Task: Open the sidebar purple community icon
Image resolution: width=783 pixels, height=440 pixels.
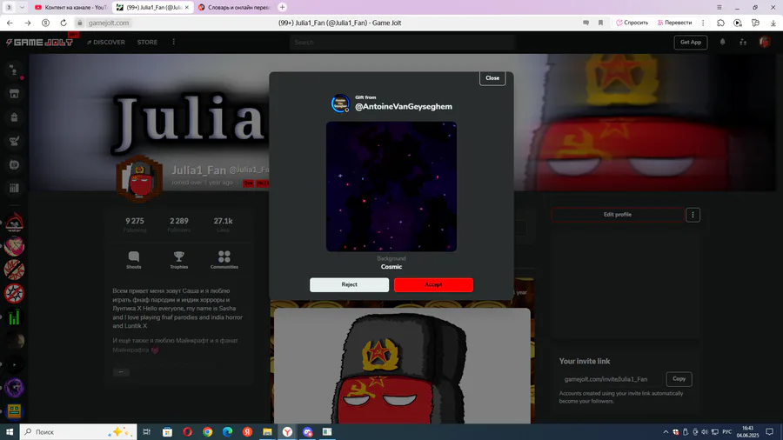Action: point(15,388)
